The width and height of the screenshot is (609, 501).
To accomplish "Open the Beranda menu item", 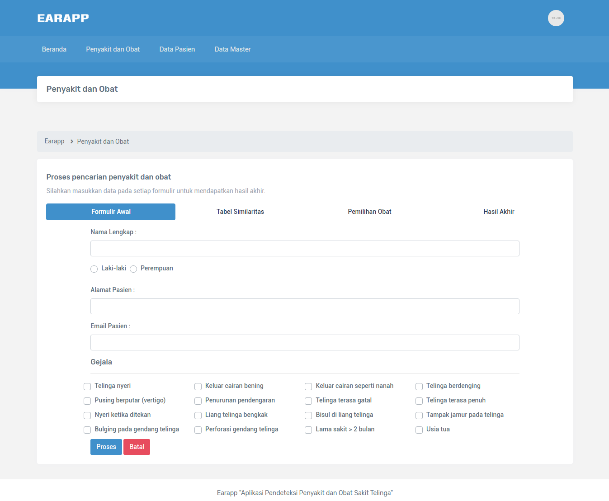I will coord(54,49).
